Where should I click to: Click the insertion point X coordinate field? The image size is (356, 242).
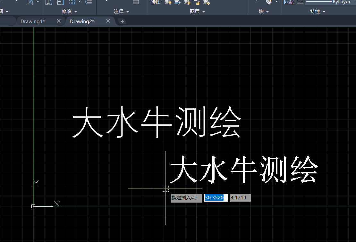tap(216, 197)
